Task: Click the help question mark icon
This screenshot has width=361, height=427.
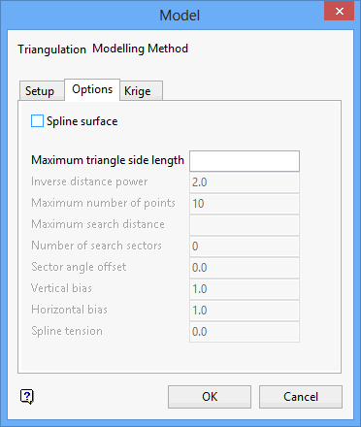Action: (x=27, y=396)
